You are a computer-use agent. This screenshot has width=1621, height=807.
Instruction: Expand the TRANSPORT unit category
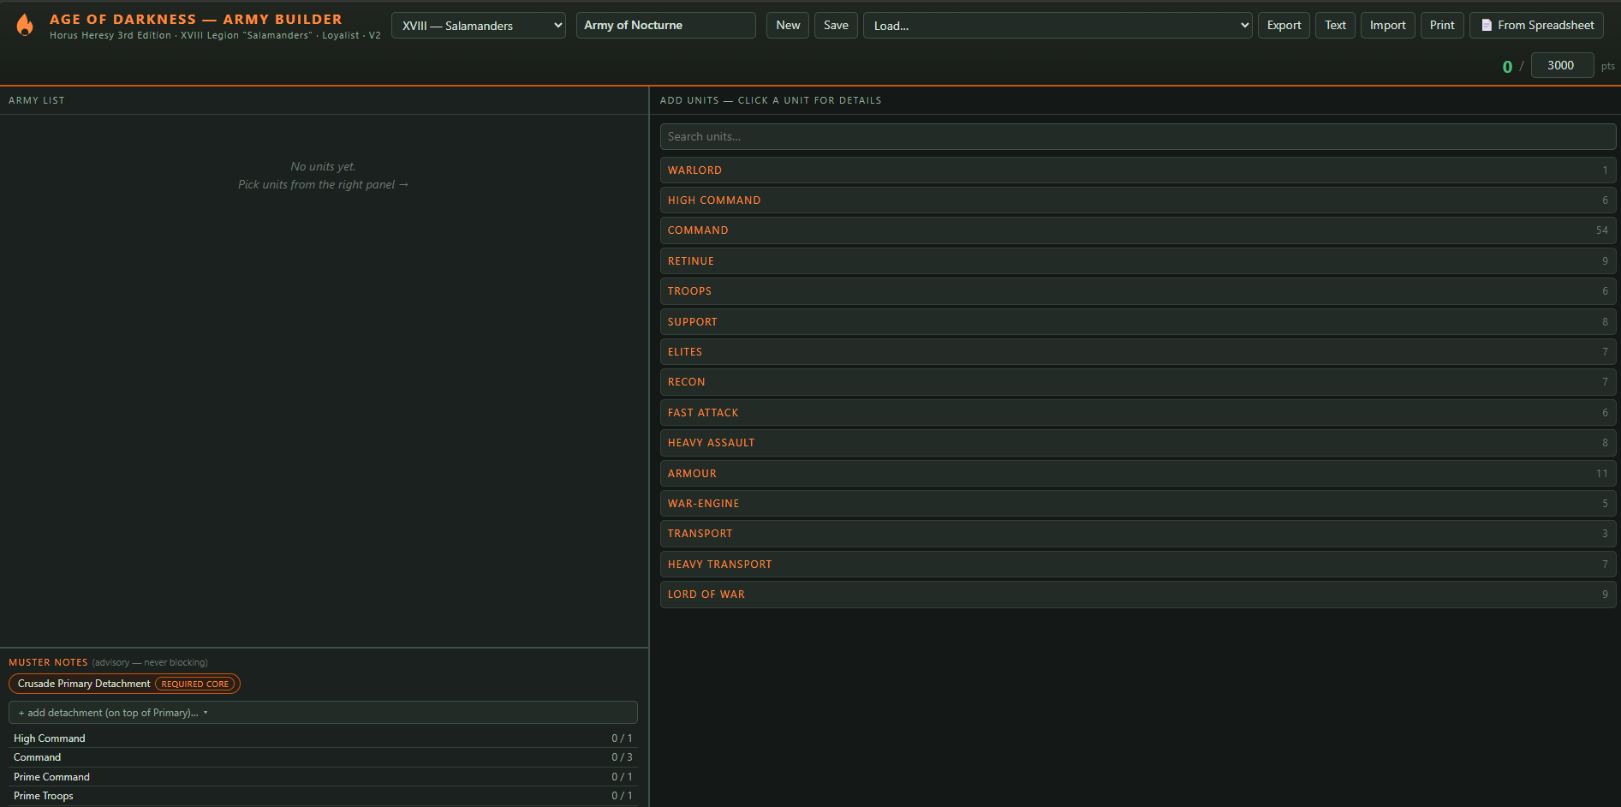pyautogui.click(x=1138, y=534)
